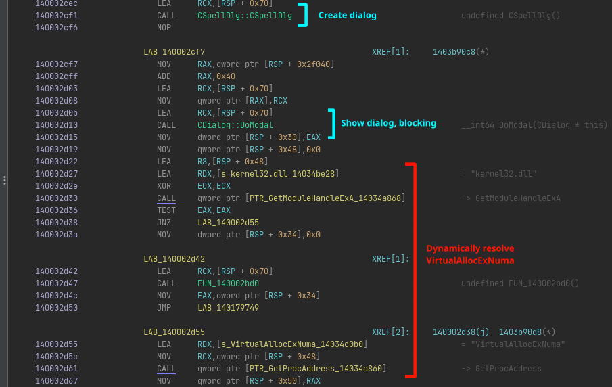
Task: Click XREF[1] label at LAB_140002cf7
Action: click(x=391, y=52)
